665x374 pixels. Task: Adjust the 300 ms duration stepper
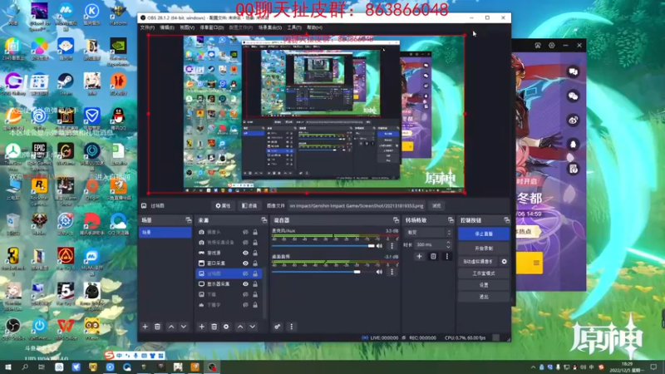pyautogui.click(x=448, y=244)
